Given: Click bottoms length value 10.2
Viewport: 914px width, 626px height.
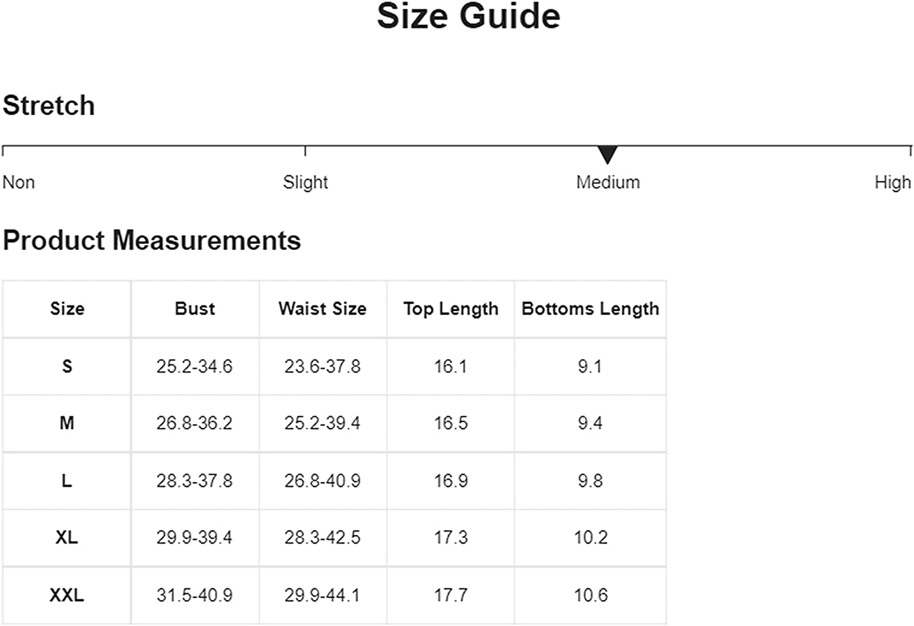Looking at the screenshot, I should tap(590, 538).
